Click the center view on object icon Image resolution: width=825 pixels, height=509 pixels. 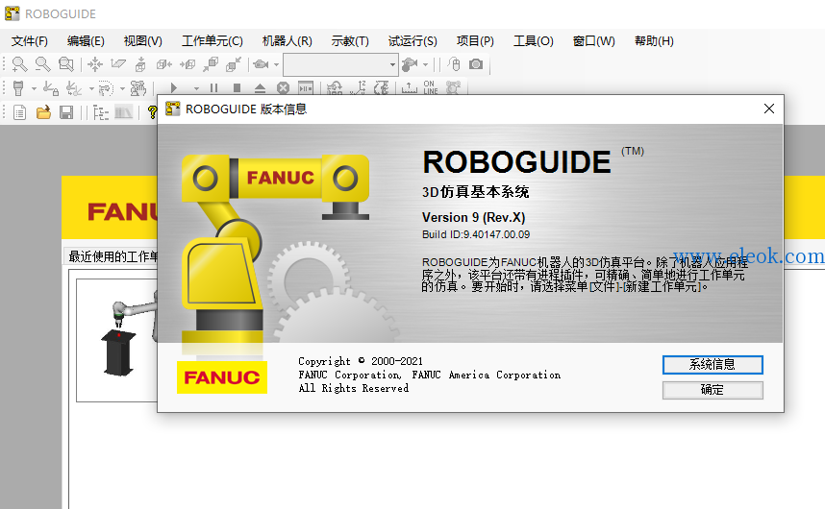pos(95,64)
